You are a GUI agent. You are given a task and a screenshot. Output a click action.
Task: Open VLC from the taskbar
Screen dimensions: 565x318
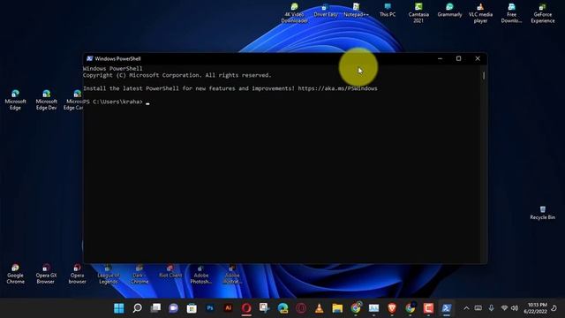click(x=320, y=308)
